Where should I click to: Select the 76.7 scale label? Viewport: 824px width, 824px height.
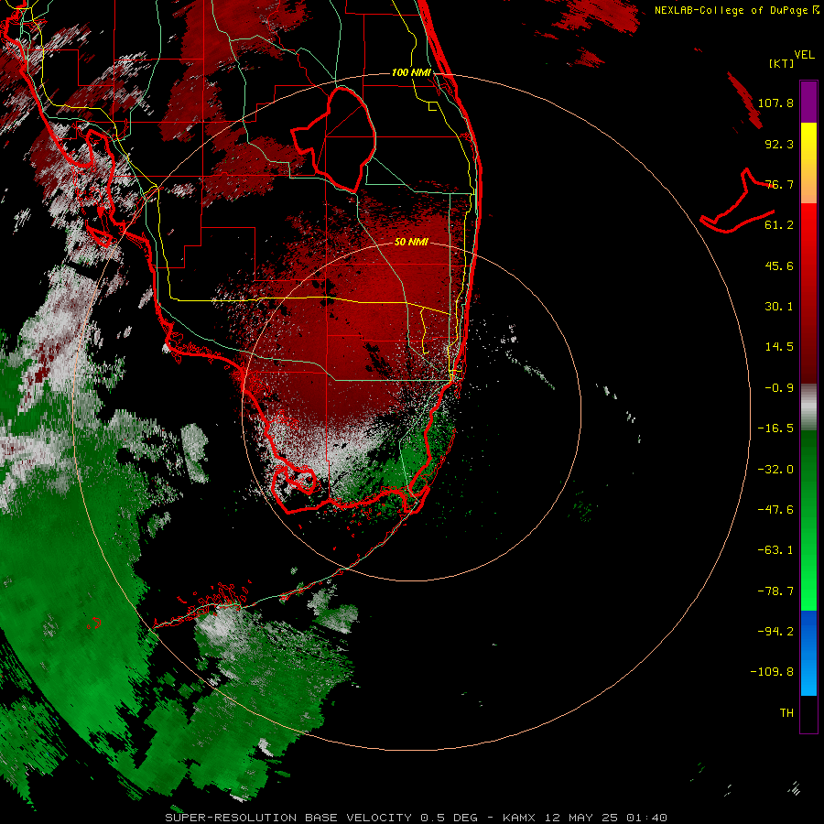click(779, 184)
